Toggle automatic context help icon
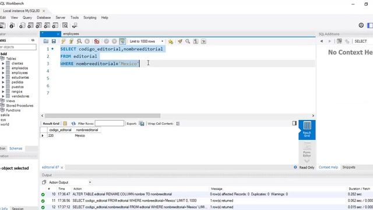 [339, 41]
